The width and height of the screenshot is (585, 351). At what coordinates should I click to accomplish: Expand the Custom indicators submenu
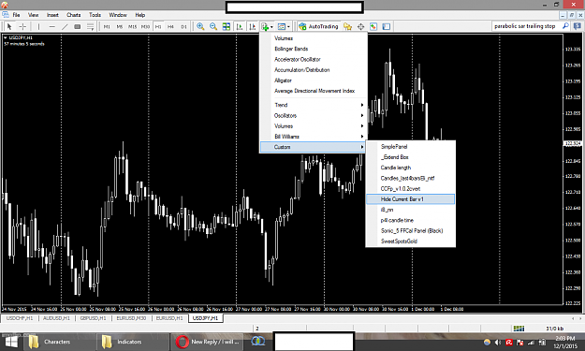314,147
